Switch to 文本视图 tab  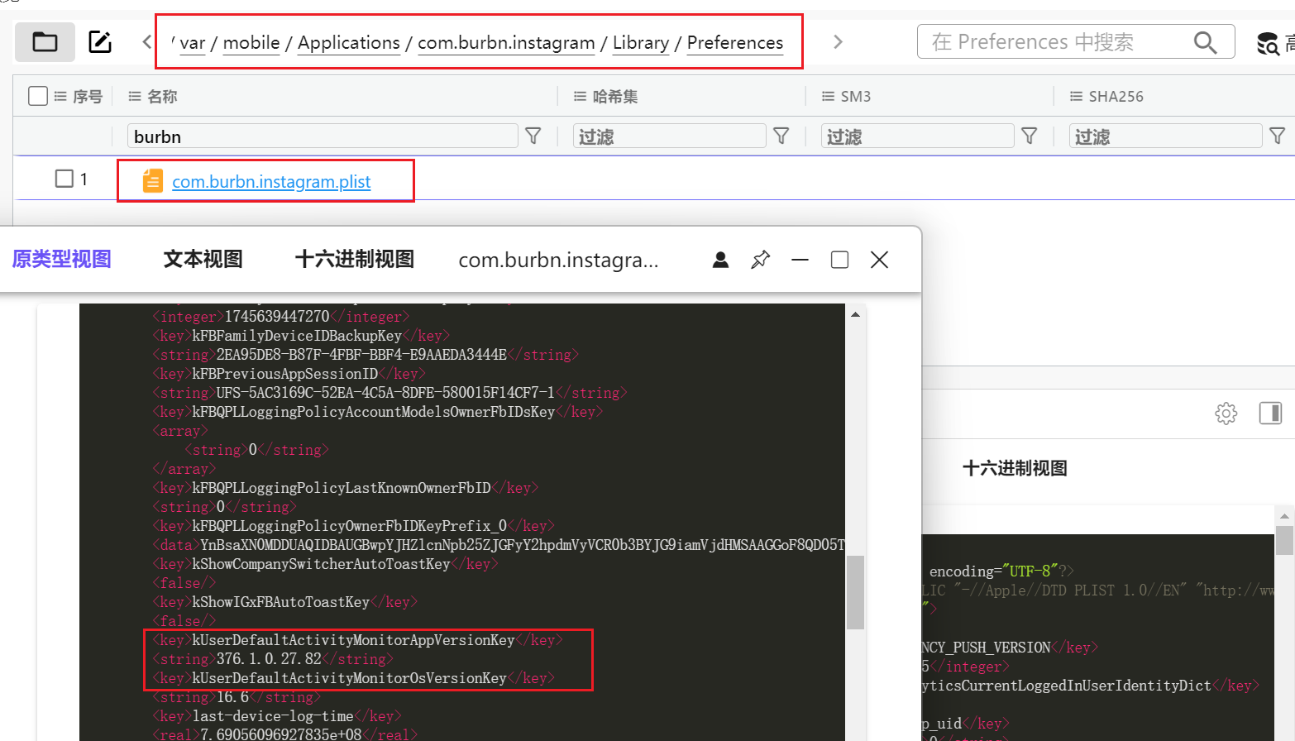(203, 259)
